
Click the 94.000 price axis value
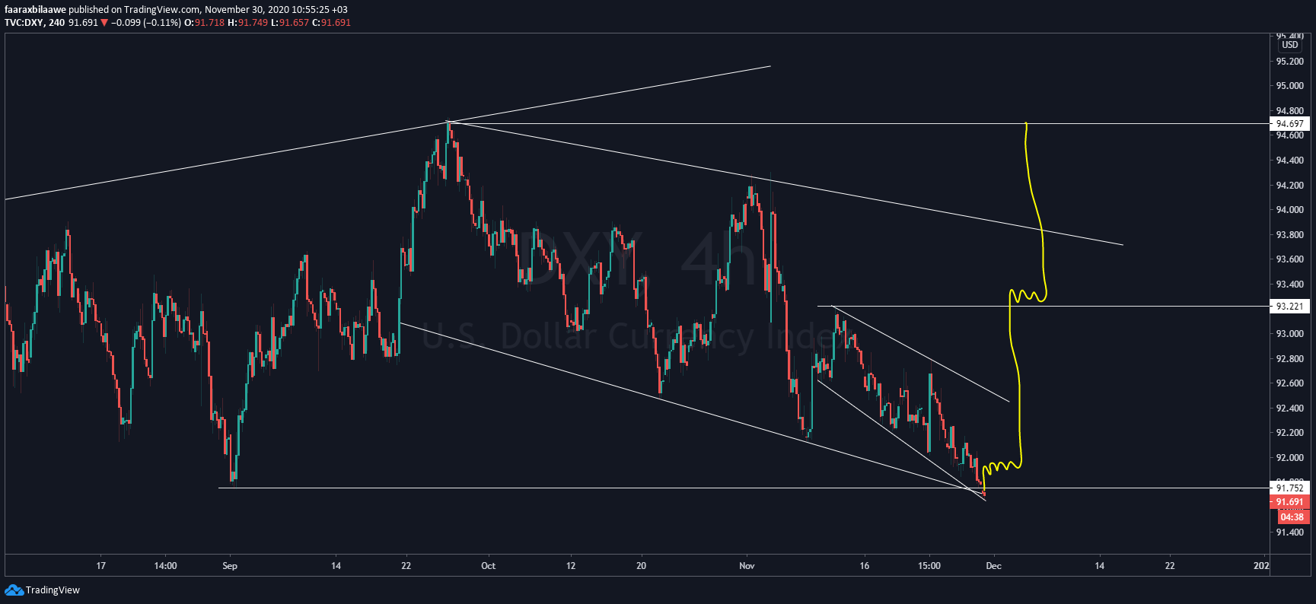coord(1289,210)
